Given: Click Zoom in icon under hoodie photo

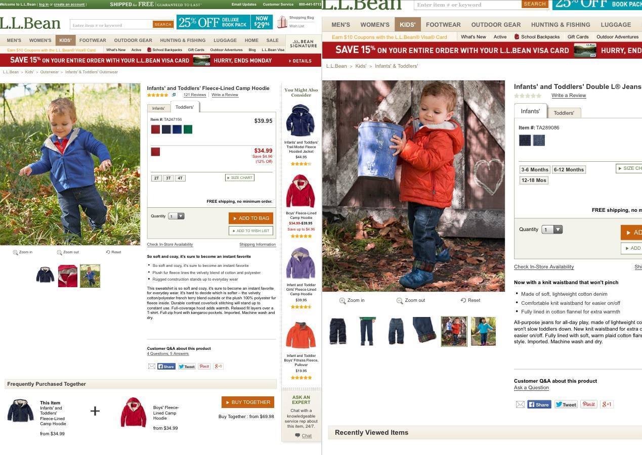Looking at the screenshot, I should (15, 252).
